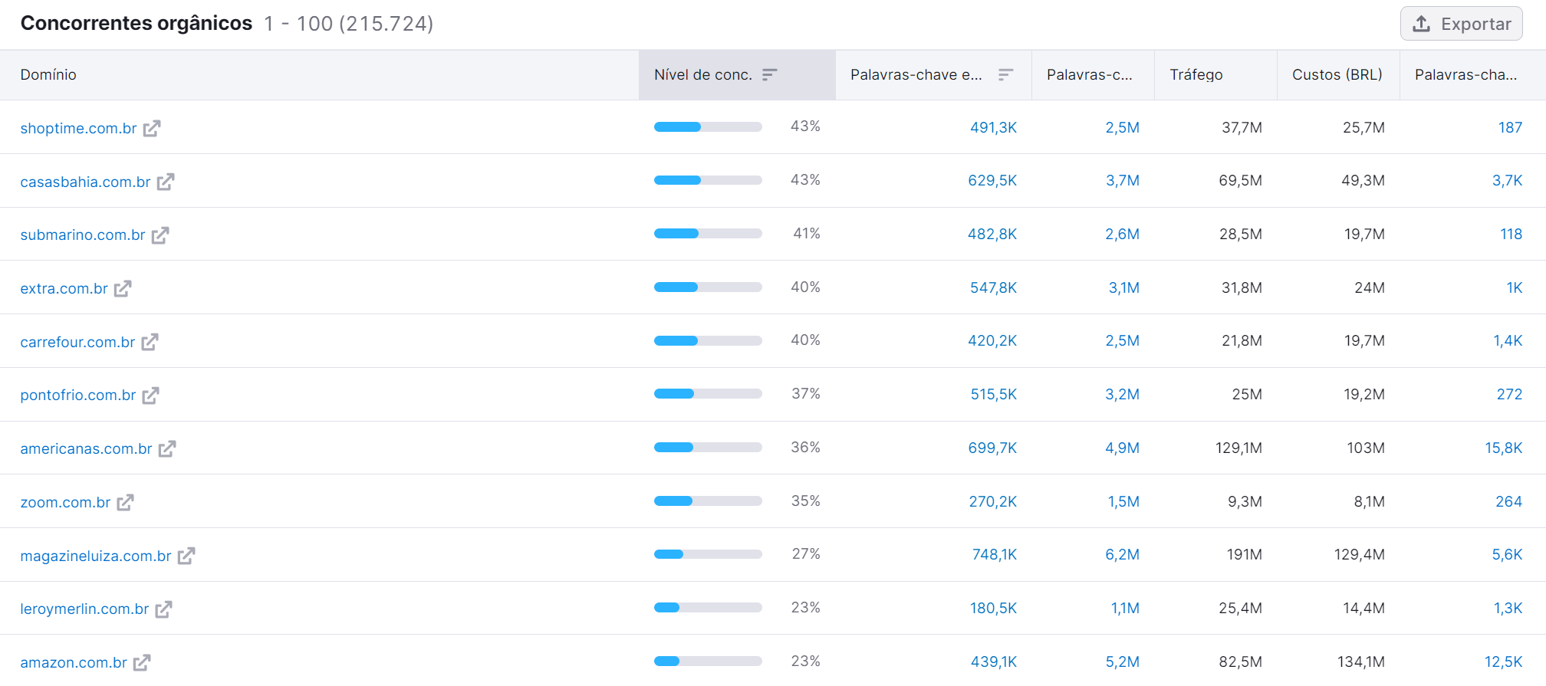The image size is (1546, 686).
Task: Open shoptime.com.br external link icon
Action: pyautogui.click(x=152, y=129)
